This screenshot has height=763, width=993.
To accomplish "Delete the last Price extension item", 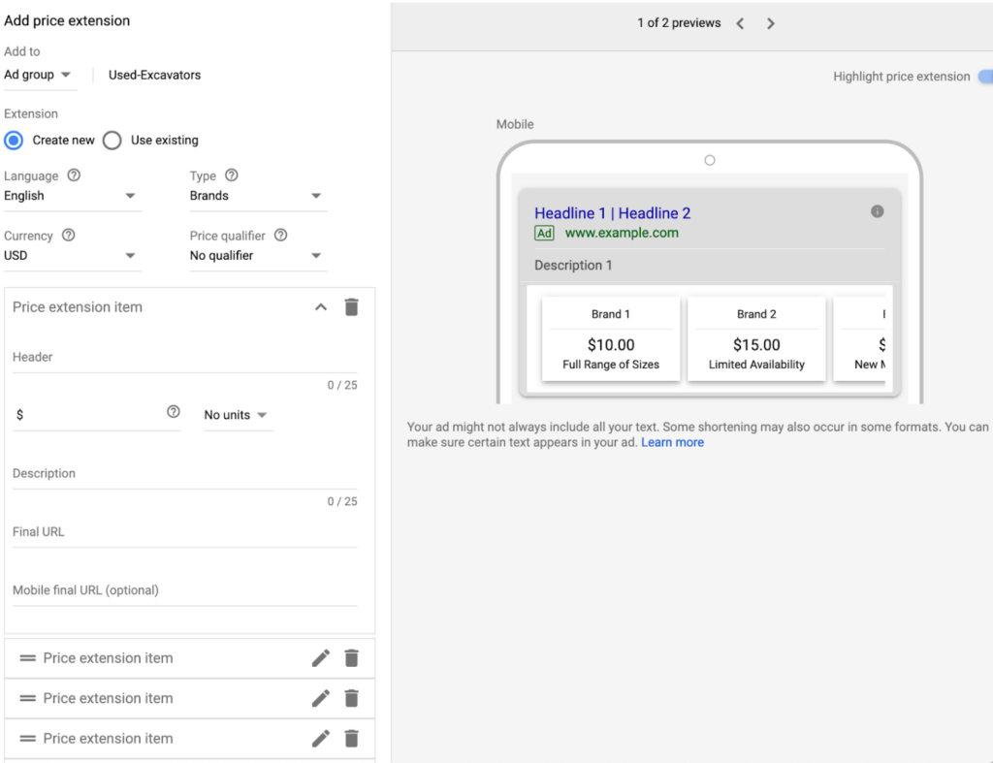I will pyautogui.click(x=351, y=739).
